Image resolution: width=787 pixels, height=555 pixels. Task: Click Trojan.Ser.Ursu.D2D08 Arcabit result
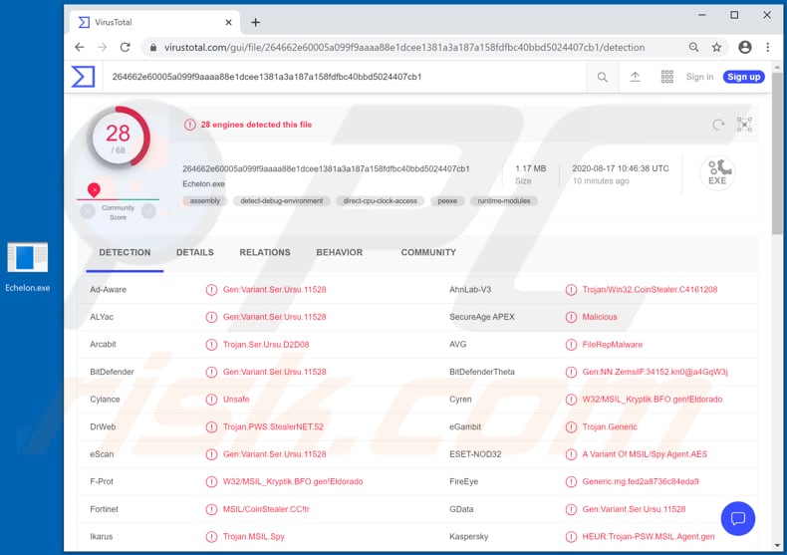coord(266,344)
